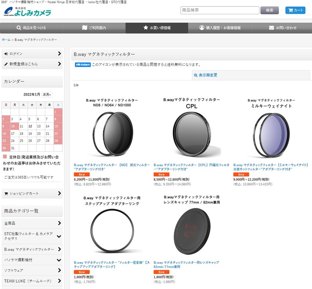Open the ステップアップ アダプターリング image

point(112,225)
